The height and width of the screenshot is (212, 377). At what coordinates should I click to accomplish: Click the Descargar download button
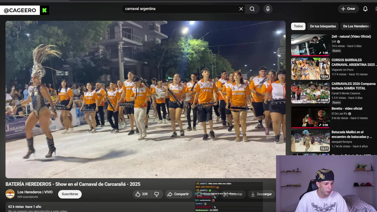pyautogui.click(x=261, y=194)
